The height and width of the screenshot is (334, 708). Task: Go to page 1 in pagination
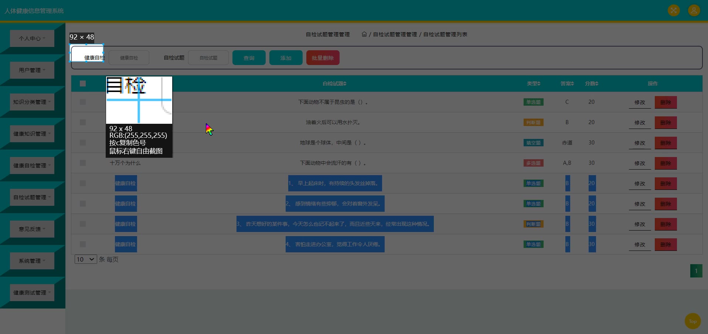click(x=696, y=271)
